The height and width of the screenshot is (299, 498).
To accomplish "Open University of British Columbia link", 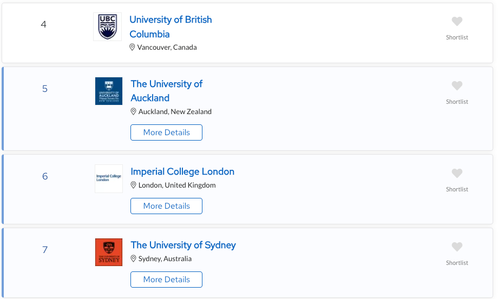I will coord(171,26).
